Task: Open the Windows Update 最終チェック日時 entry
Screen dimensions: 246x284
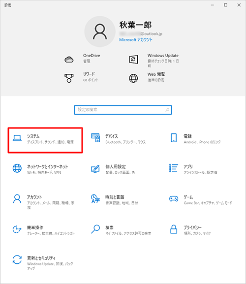Action: (163, 61)
